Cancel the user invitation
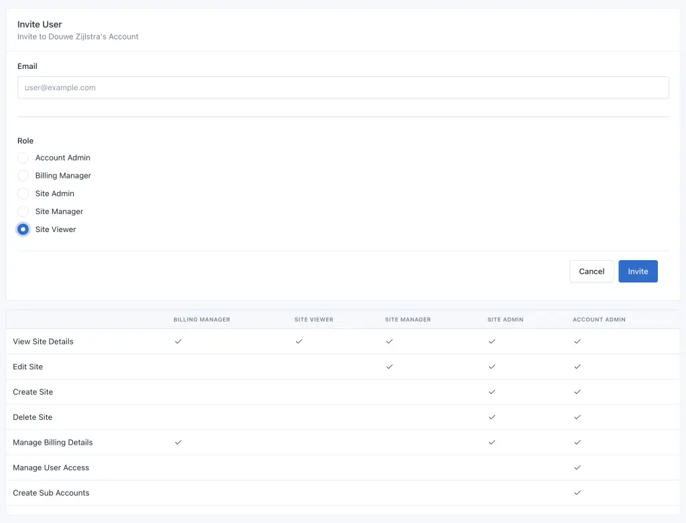 click(x=591, y=272)
